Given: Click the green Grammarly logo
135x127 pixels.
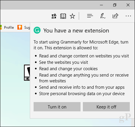Looking at the screenshot, I should 37,30.
